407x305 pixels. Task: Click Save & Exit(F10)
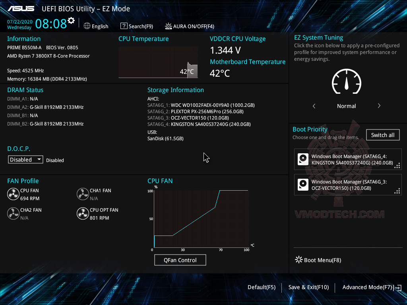pos(308,287)
